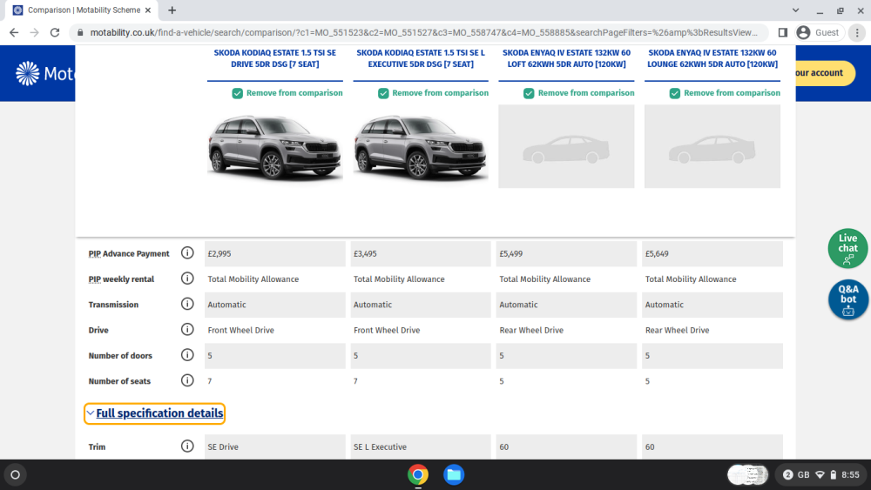Viewport: 871px width, 490px height.
Task: Open Skoda Enyaq IV 60 Lounge link
Action: [x=712, y=58]
